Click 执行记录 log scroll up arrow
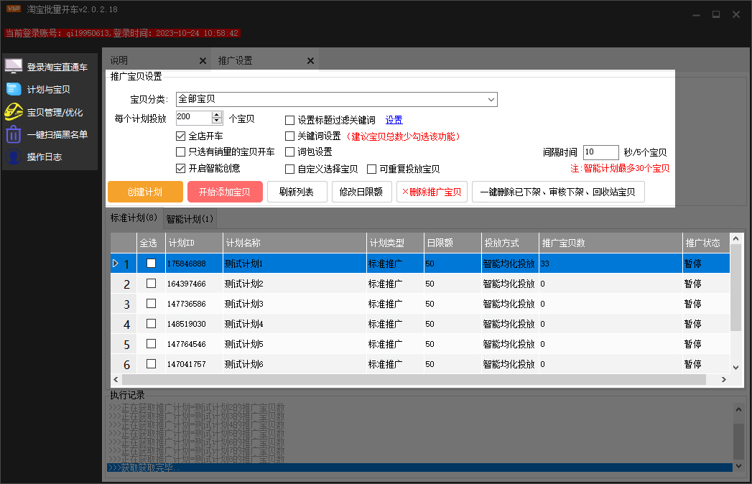 pyautogui.click(x=738, y=409)
